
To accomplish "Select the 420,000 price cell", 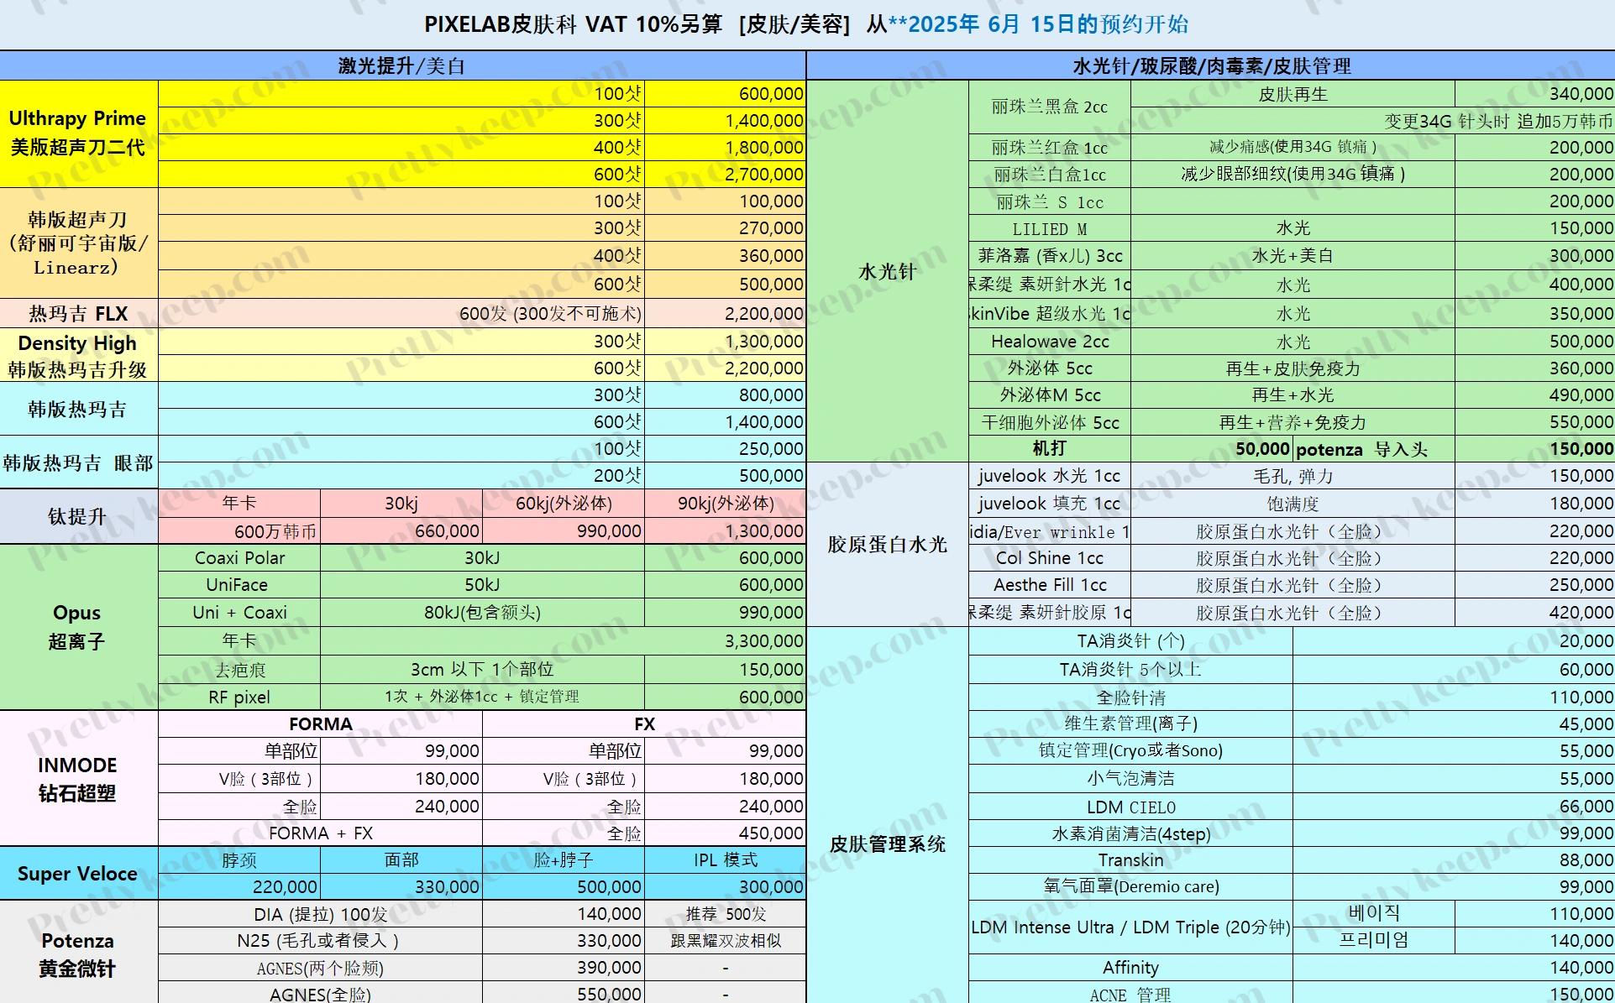I will point(1535,613).
